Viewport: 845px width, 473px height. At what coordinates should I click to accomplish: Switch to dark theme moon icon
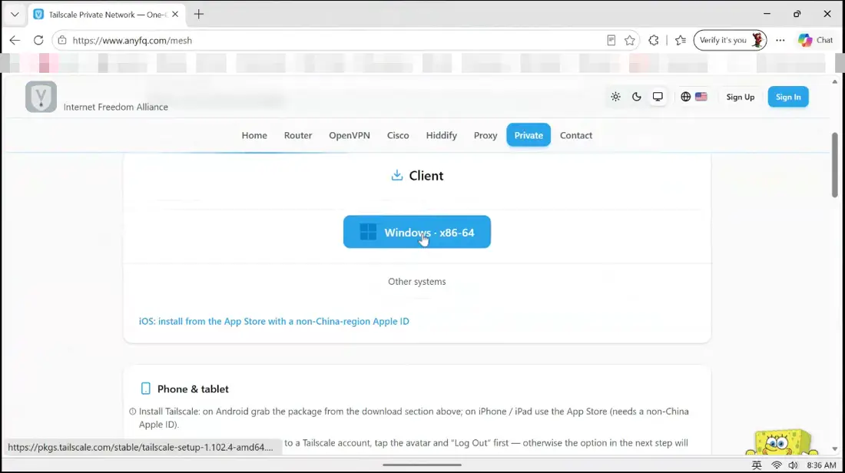click(637, 97)
